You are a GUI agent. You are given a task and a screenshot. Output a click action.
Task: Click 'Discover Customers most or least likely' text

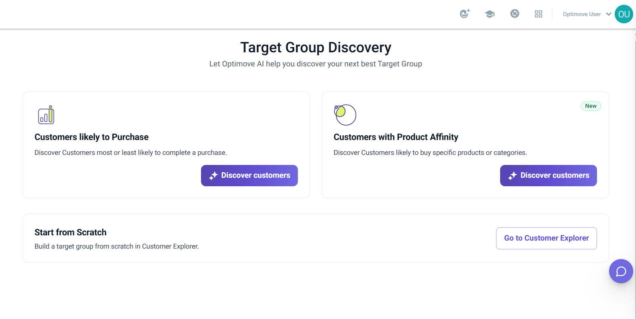[x=131, y=153]
